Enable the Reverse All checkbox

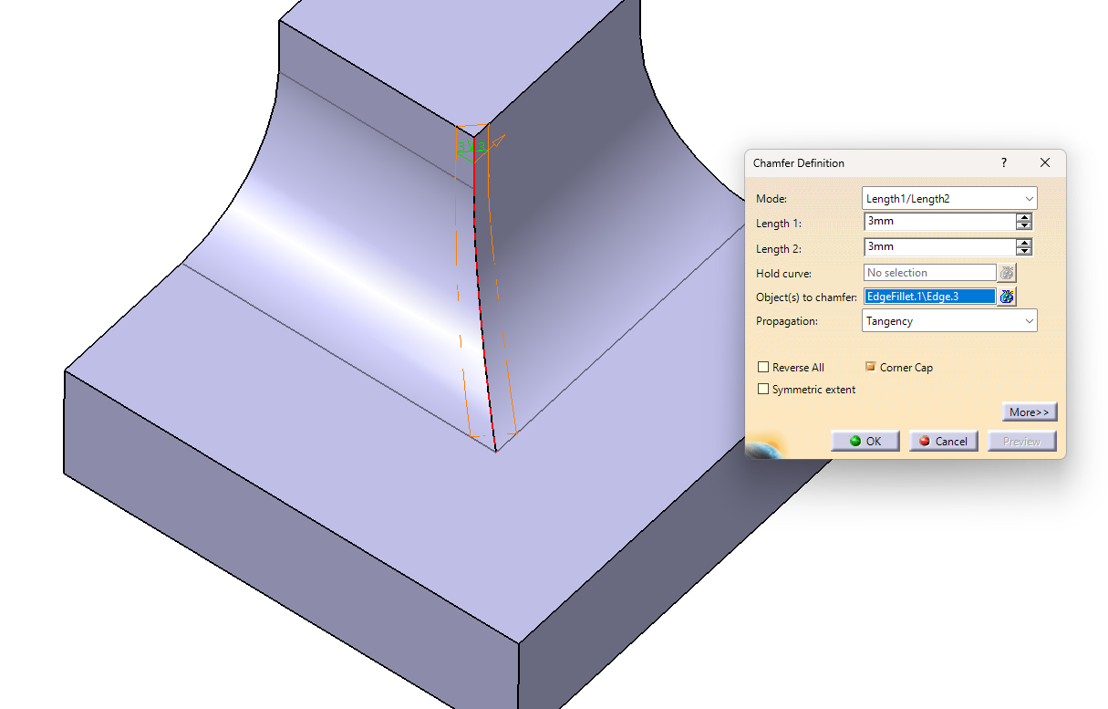tap(763, 368)
